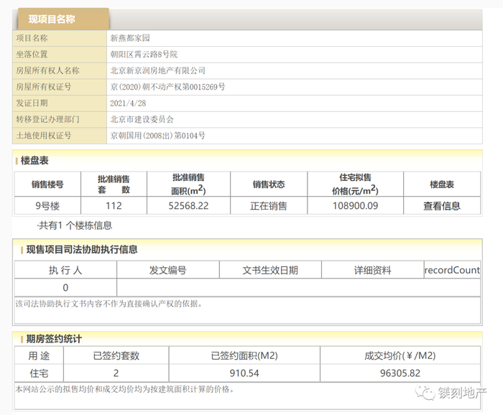503x415 pixels.
Task: Click the 现项目名称 tab header
Action: [61, 19]
